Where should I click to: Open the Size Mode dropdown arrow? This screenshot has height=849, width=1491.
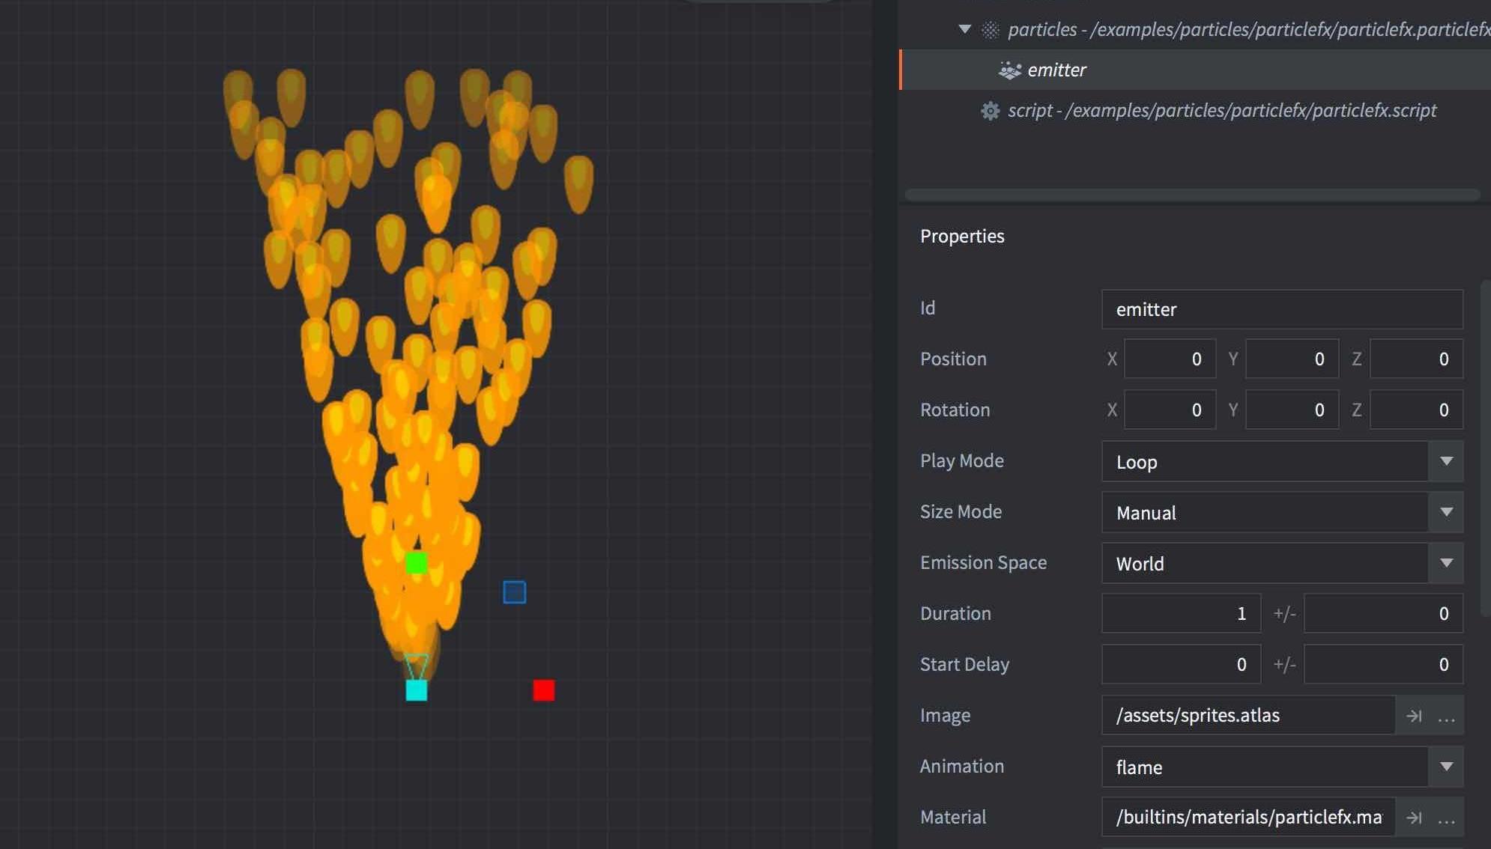click(x=1446, y=512)
